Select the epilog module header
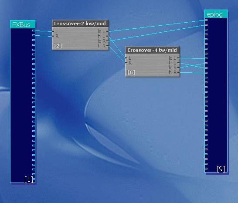238x203 pixels. click(216, 14)
